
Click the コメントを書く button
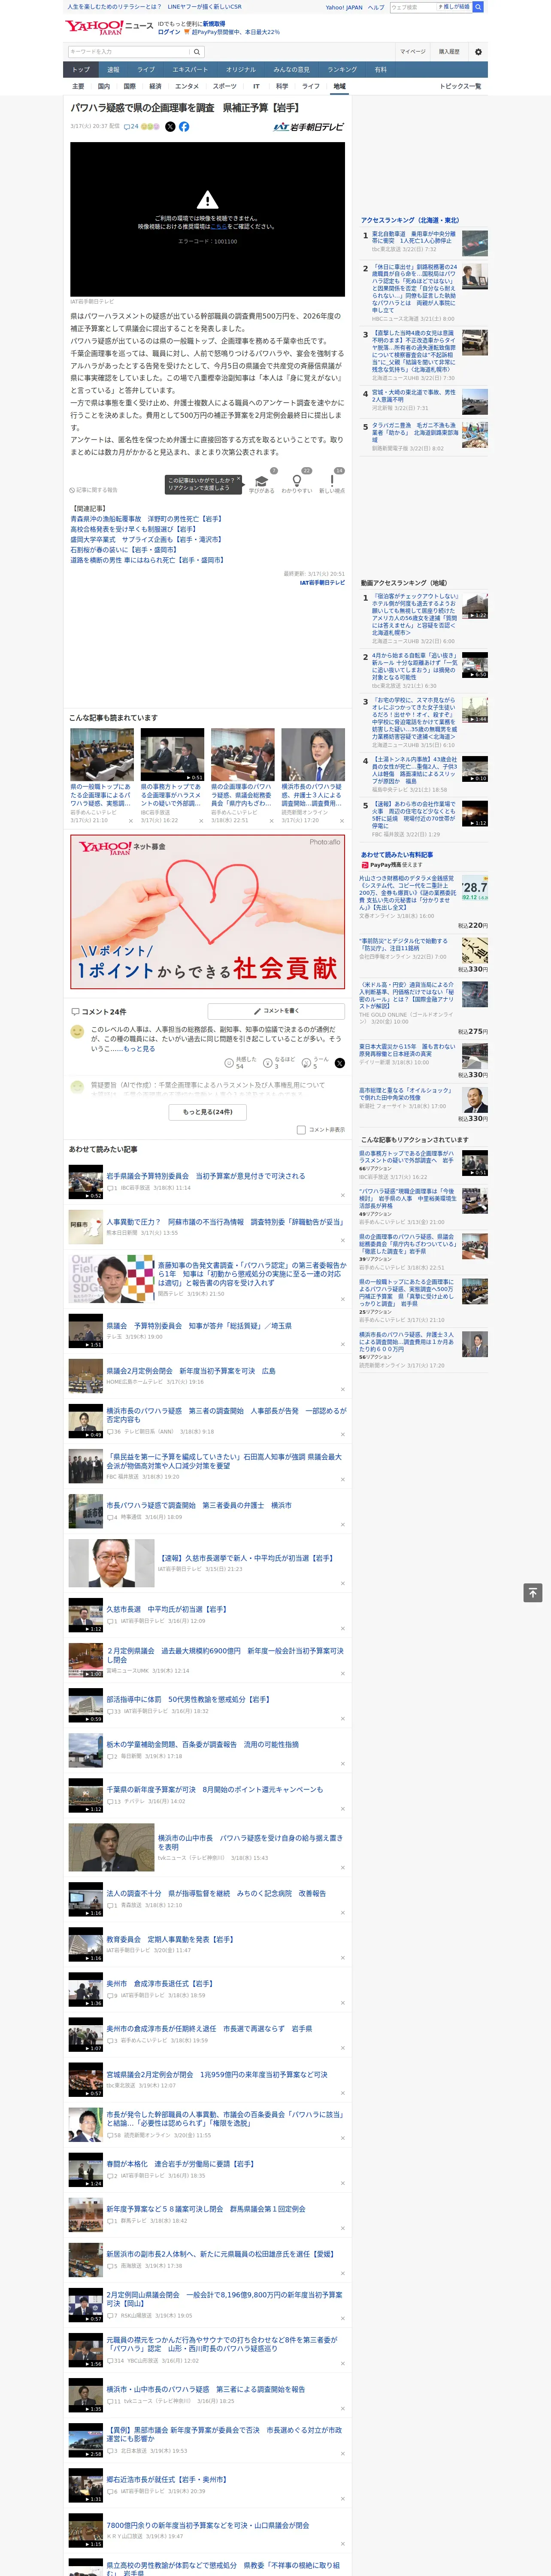[x=276, y=1011]
